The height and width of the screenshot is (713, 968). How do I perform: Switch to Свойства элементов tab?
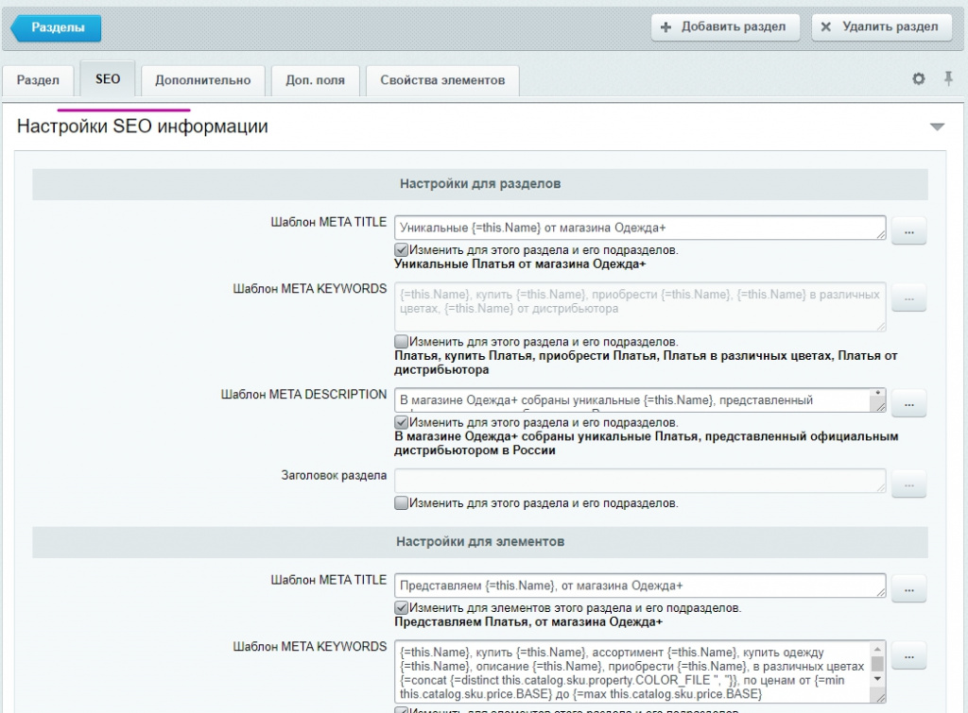(442, 80)
